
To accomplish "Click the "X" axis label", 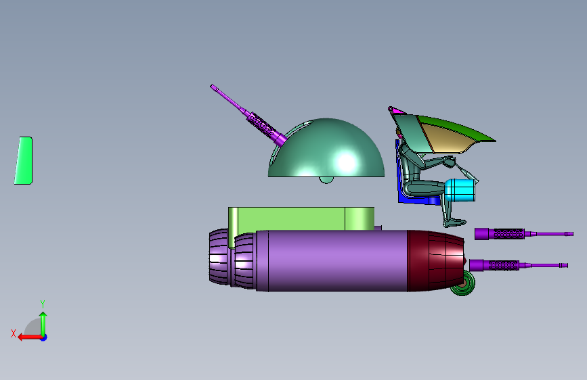I will 14,333.
